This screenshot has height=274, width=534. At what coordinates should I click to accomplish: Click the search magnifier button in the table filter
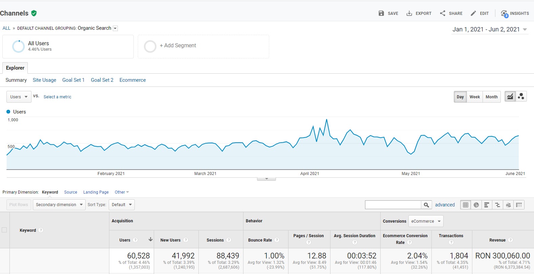click(426, 205)
